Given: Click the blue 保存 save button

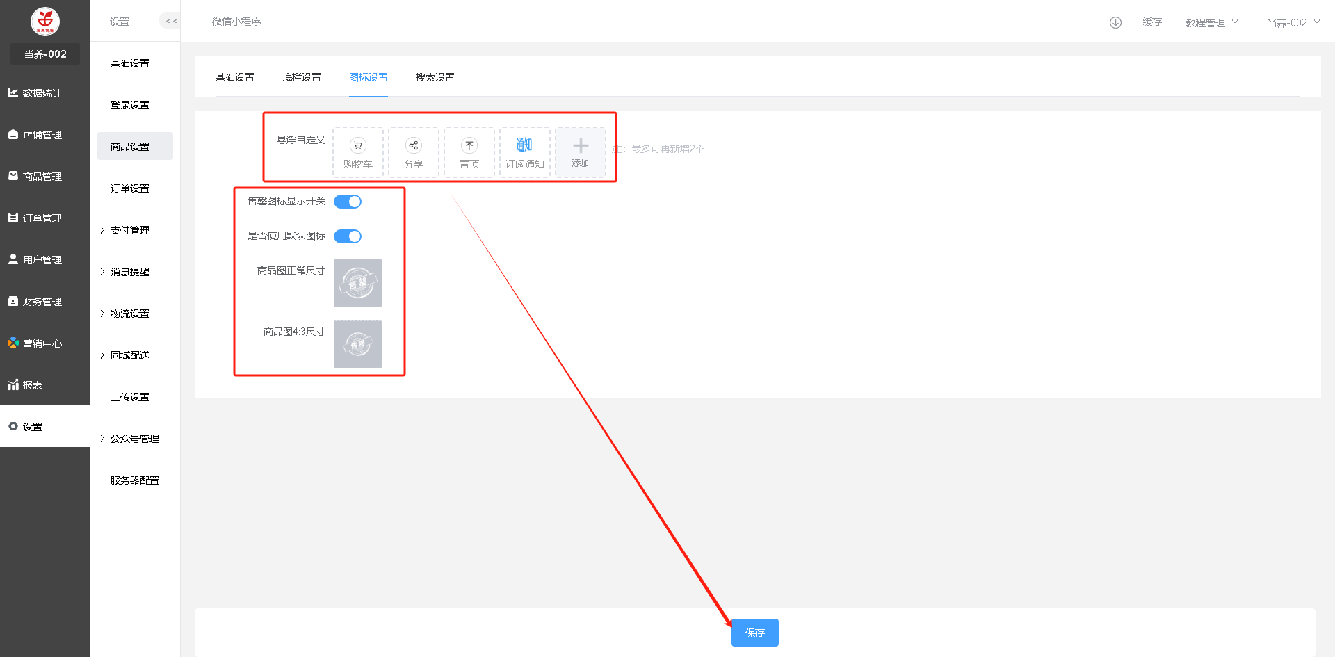Looking at the screenshot, I should [754, 633].
